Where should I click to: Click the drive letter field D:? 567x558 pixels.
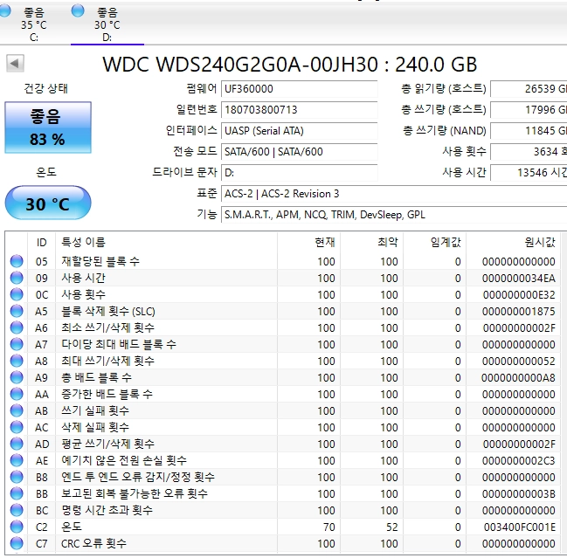pos(300,173)
